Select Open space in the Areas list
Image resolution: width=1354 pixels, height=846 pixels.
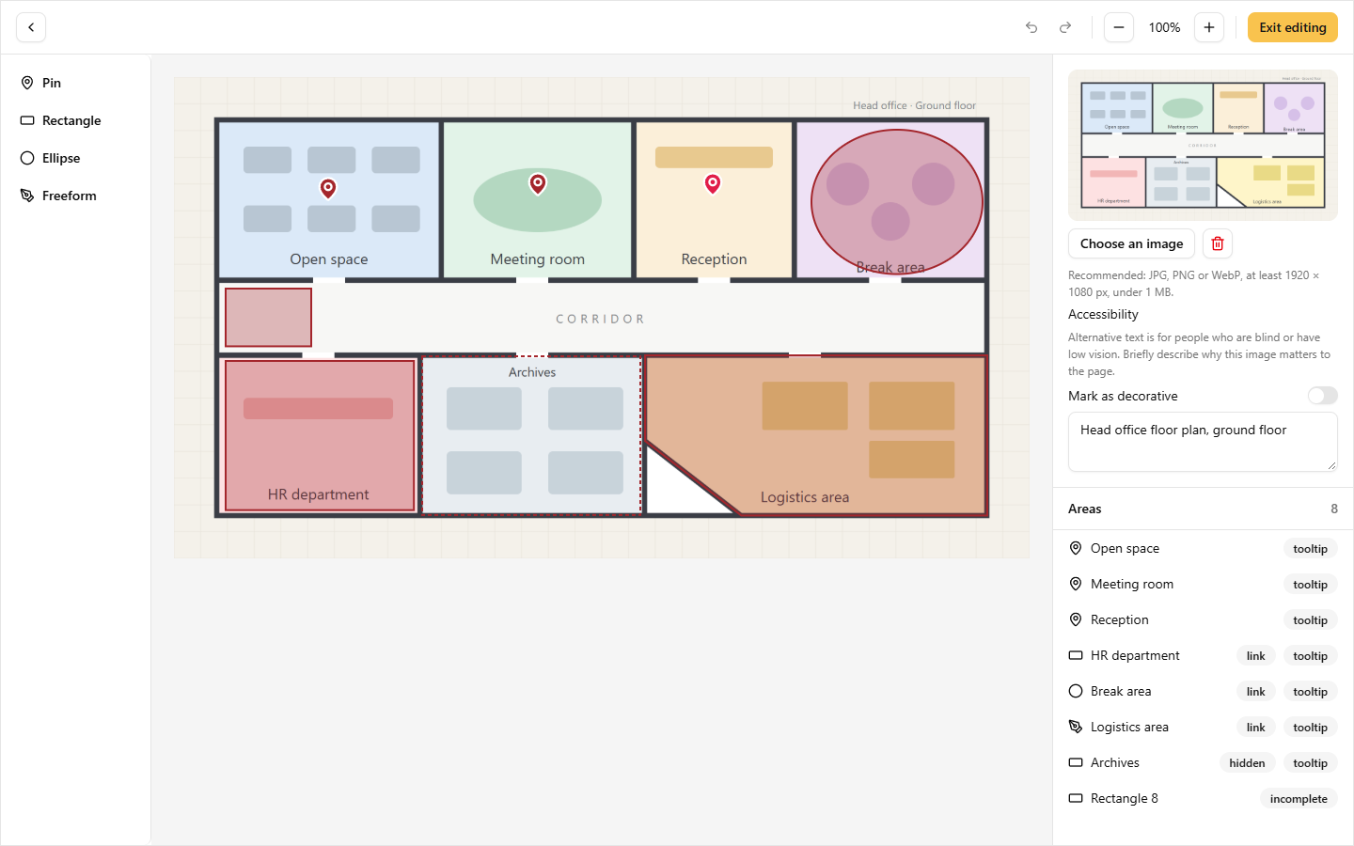tap(1203, 548)
